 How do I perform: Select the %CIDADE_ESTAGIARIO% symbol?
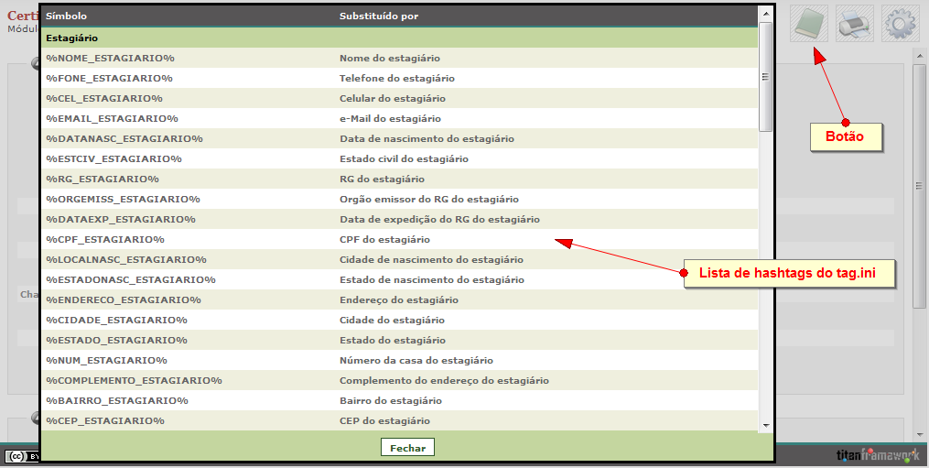(117, 321)
